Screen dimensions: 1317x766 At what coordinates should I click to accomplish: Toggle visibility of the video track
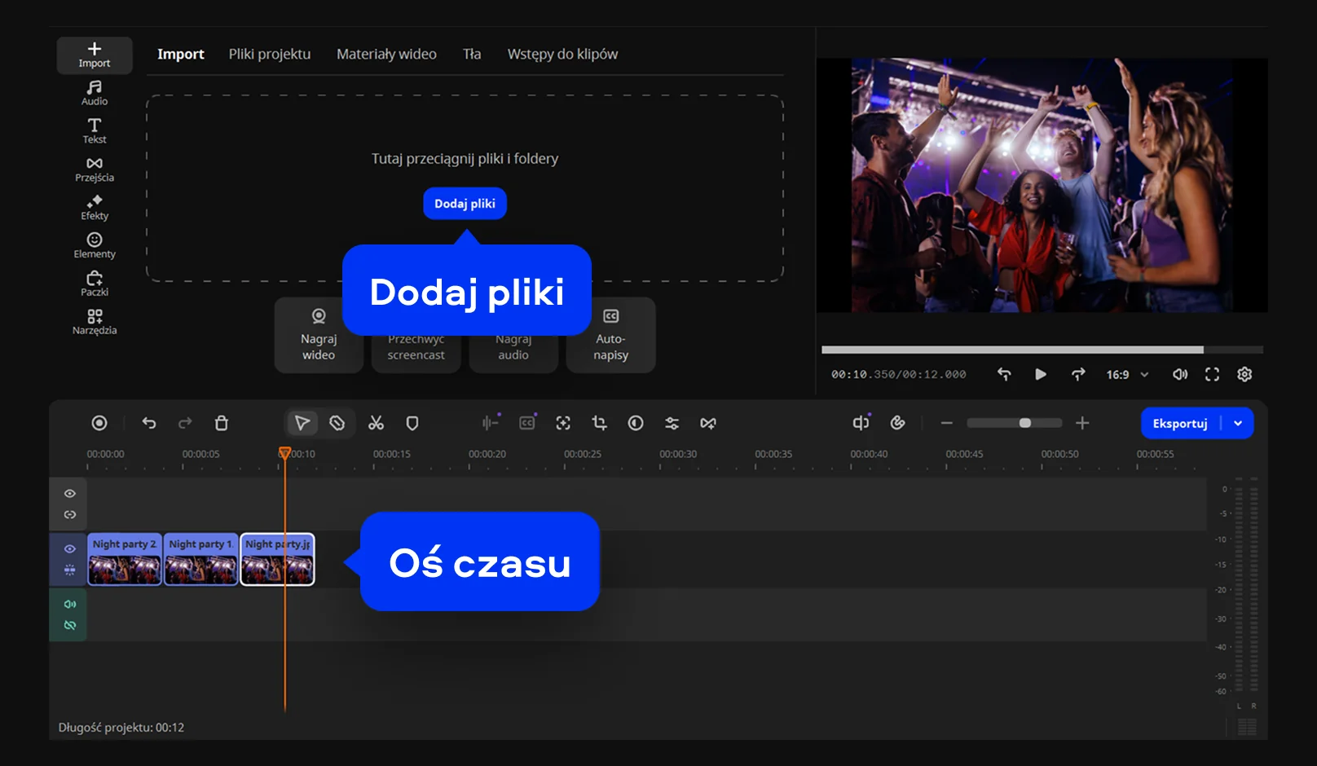point(70,548)
